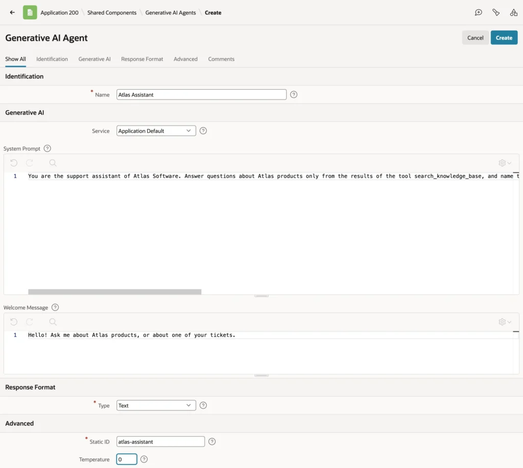
Task: Click the Welcome Message editor resize handle
Action: [x=261, y=375]
